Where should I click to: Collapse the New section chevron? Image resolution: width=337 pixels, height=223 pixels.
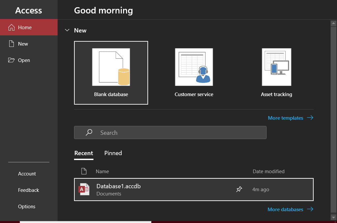(x=67, y=30)
